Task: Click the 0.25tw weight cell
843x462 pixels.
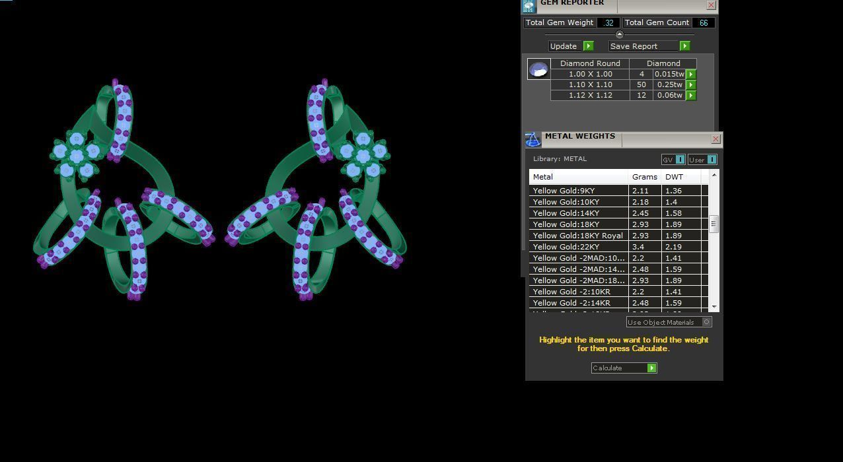Action: coord(669,85)
